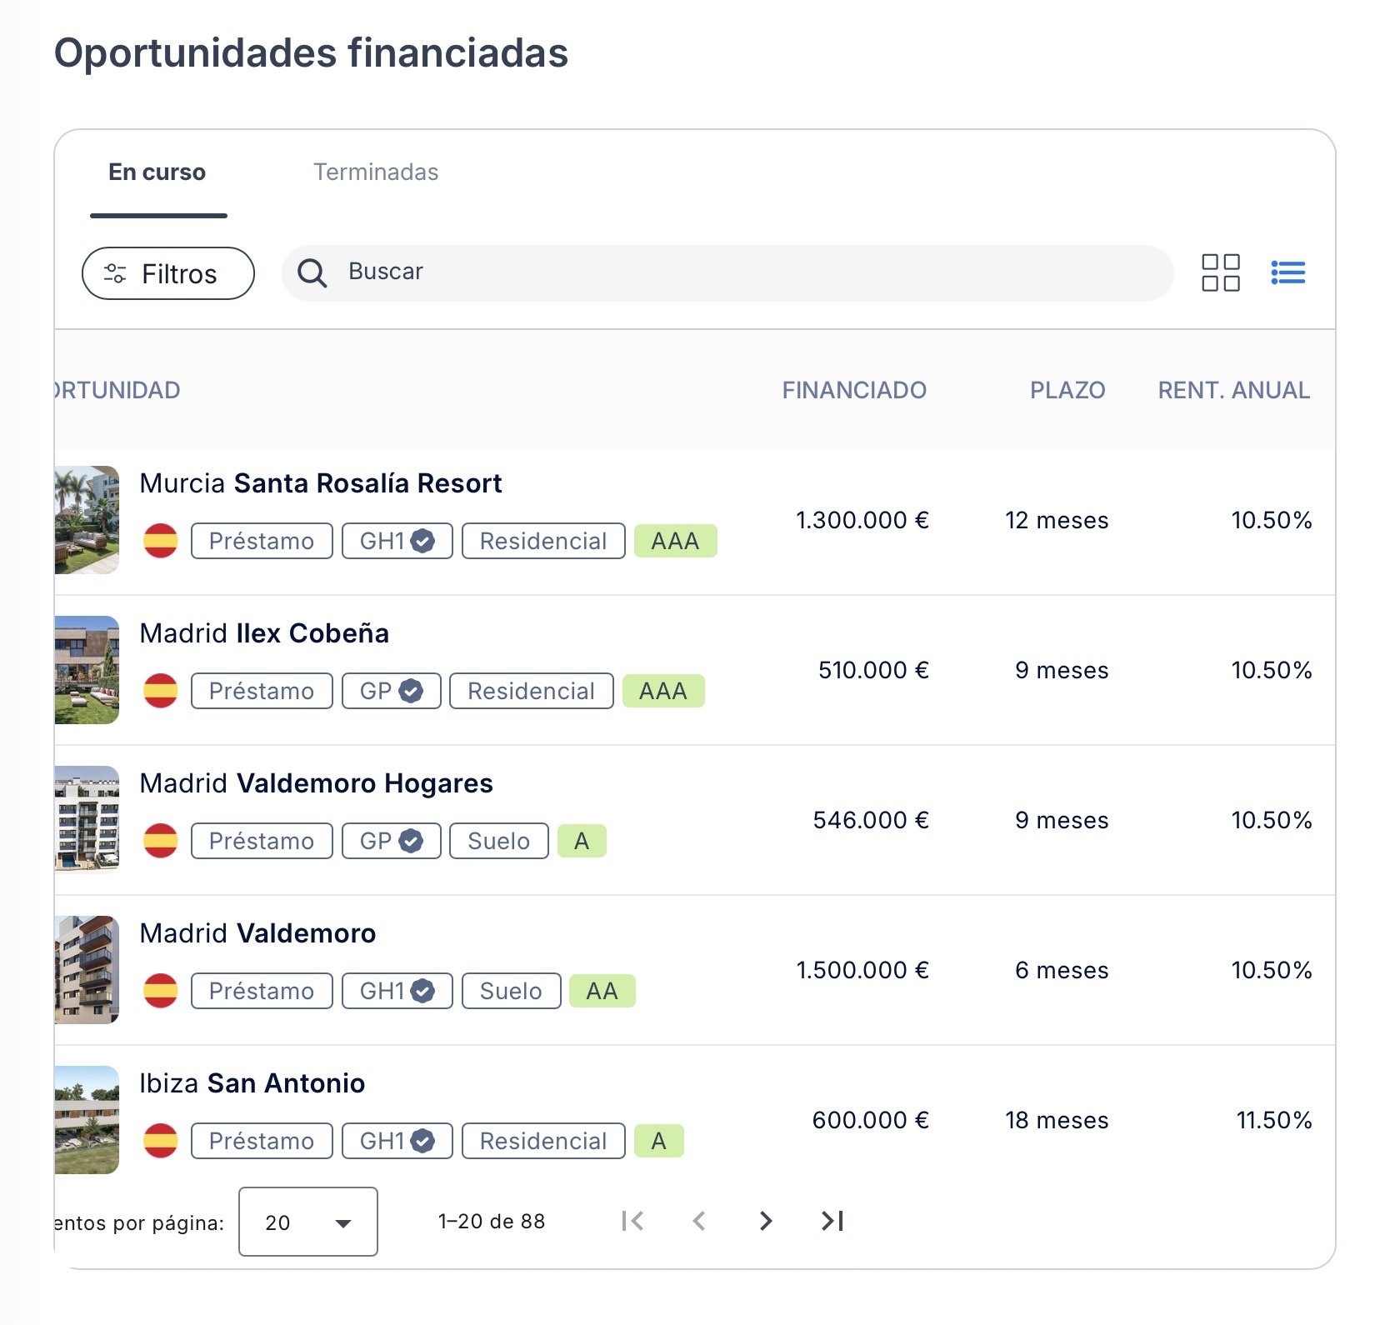Click verified badge on San Antonio GH1 tag
This screenshot has width=1390, height=1325.
click(423, 1141)
